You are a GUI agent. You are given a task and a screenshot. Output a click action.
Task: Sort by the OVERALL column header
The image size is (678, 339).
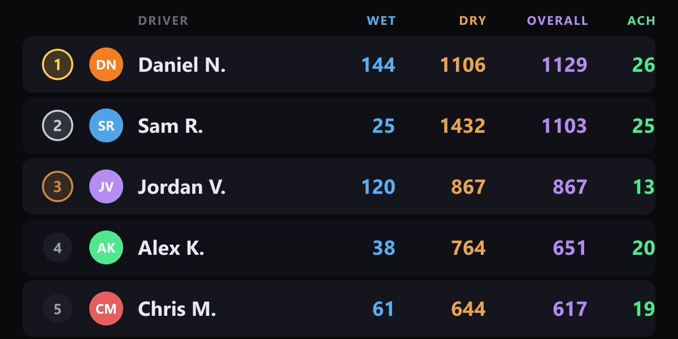click(558, 21)
